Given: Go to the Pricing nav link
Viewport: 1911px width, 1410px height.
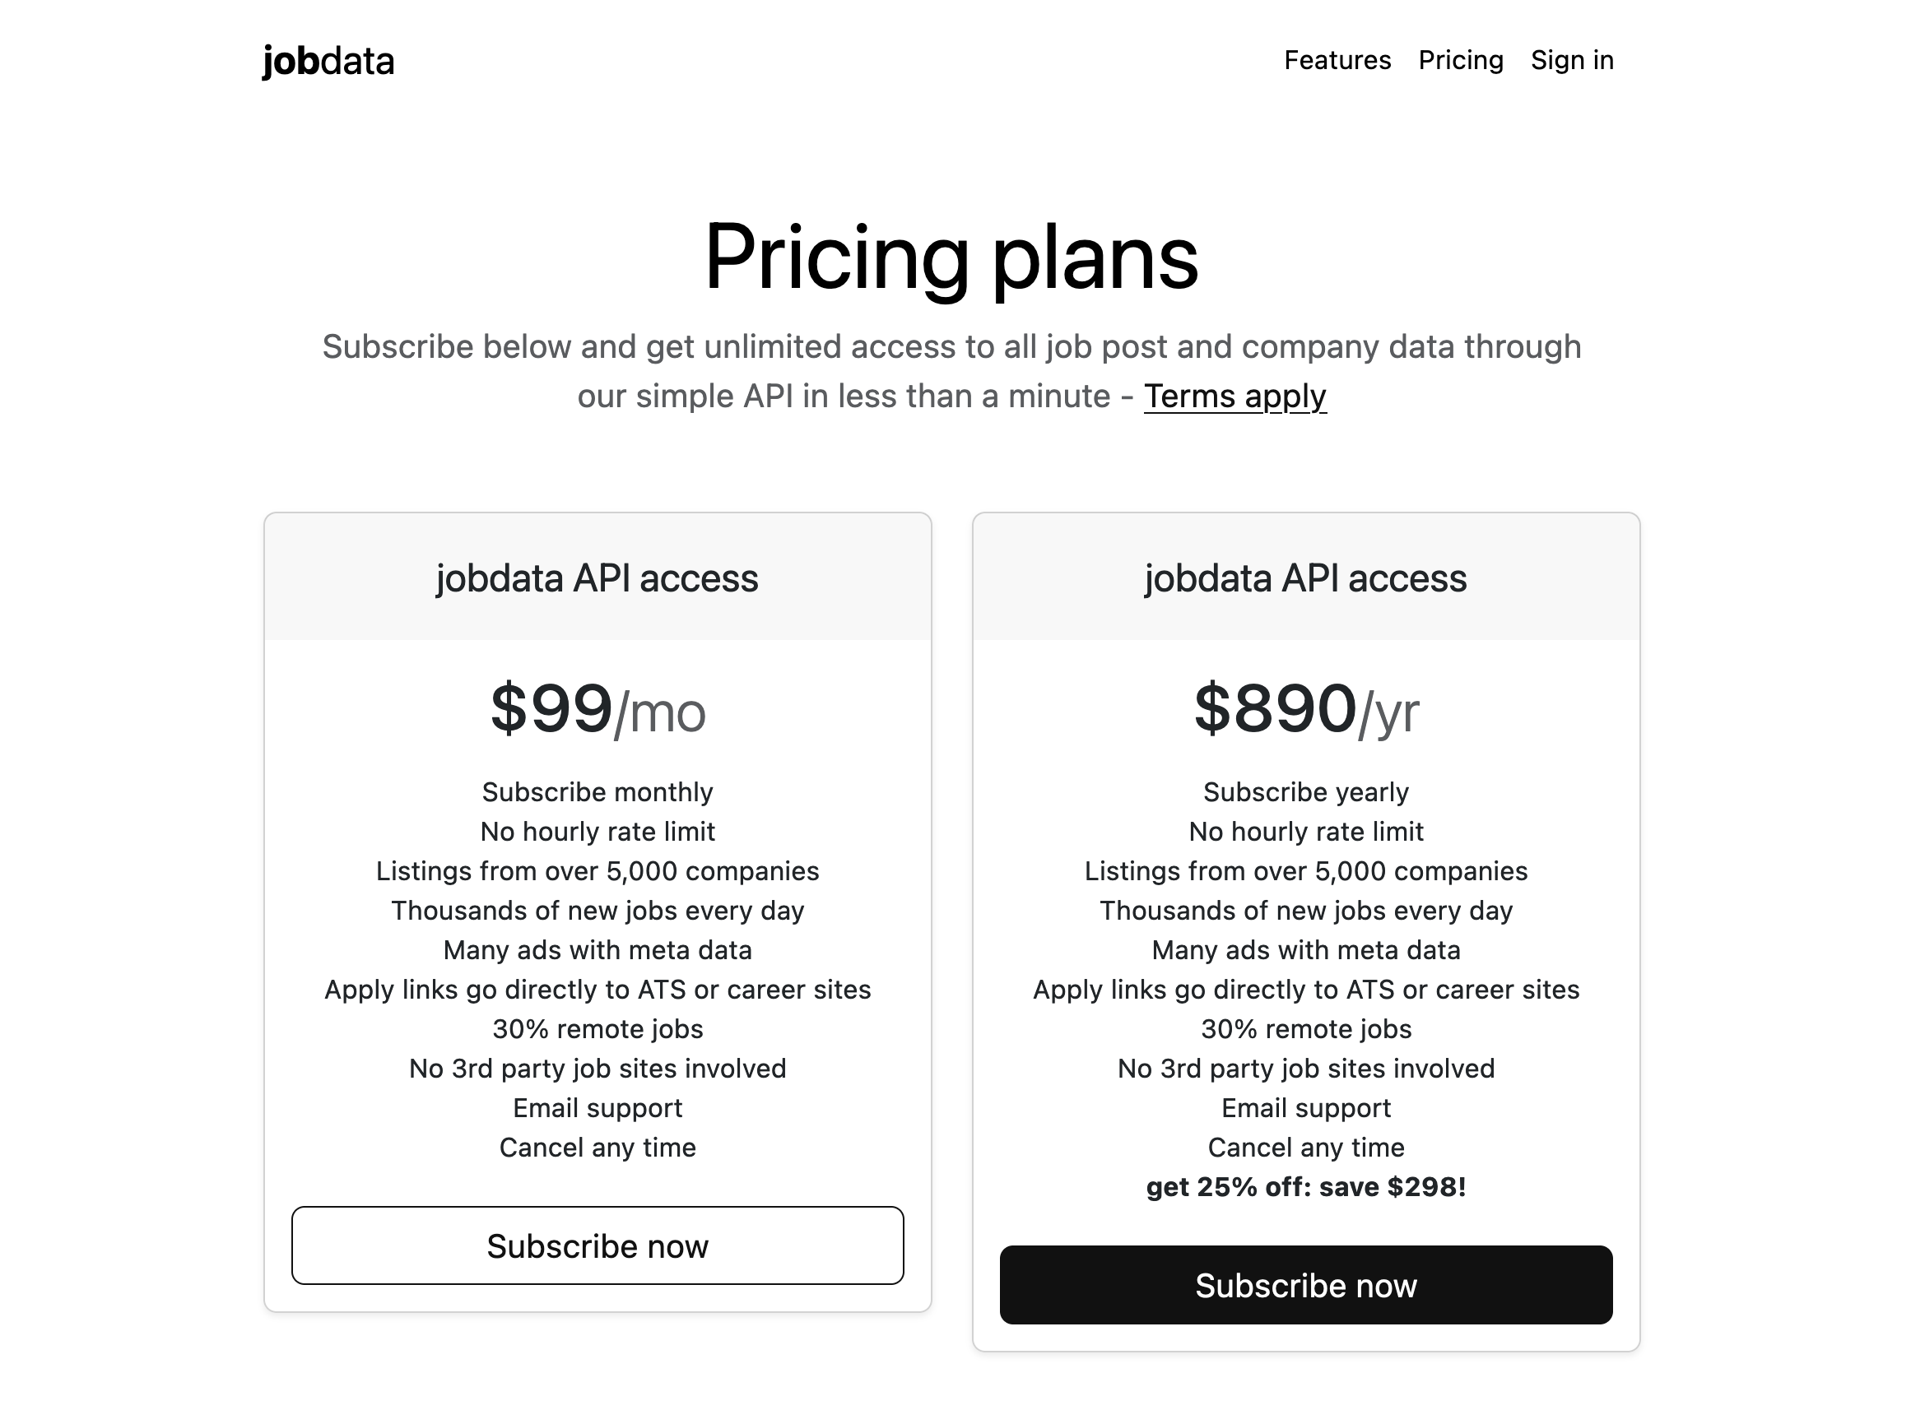Looking at the screenshot, I should (1460, 61).
